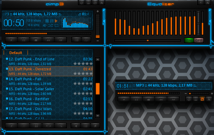The height and width of the screenshot is (135, 214).
Task: Click the orange playlist scrollbar thumb
Action: click(x=98, y=89)
